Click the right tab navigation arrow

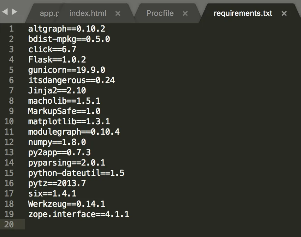[14, 12]
